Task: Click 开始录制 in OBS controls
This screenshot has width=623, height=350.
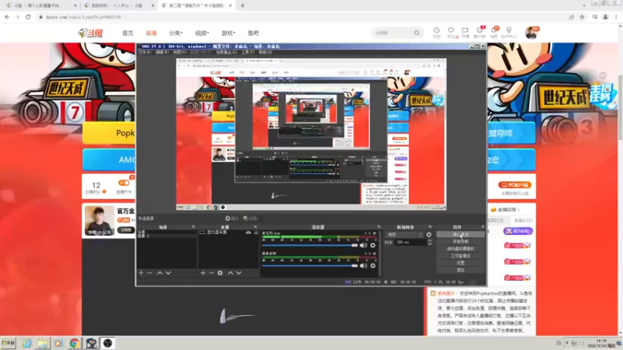Action: 460,241
